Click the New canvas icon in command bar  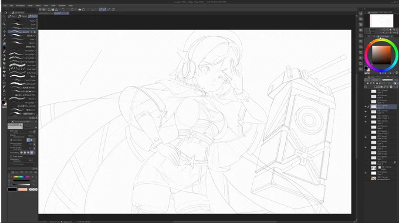[49, 9]
